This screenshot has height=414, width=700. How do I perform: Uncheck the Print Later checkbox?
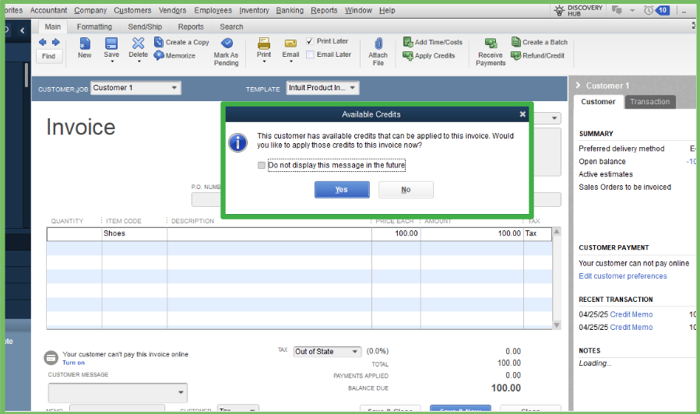click(310, 41)
